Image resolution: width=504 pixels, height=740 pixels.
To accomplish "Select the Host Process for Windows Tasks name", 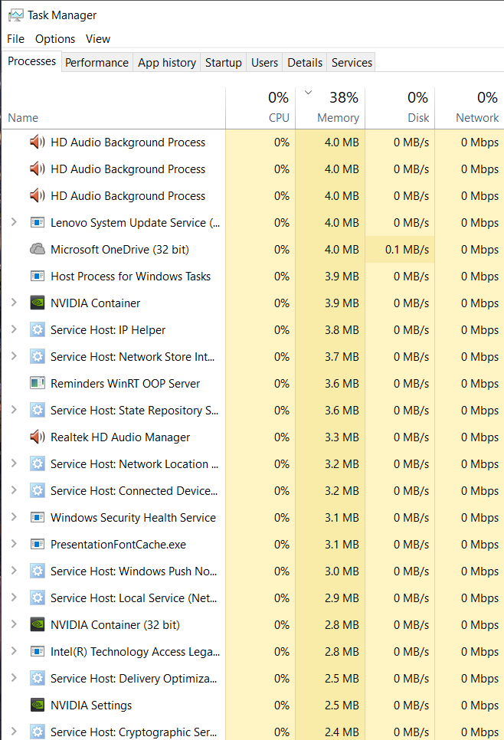I will click(131, 276).
